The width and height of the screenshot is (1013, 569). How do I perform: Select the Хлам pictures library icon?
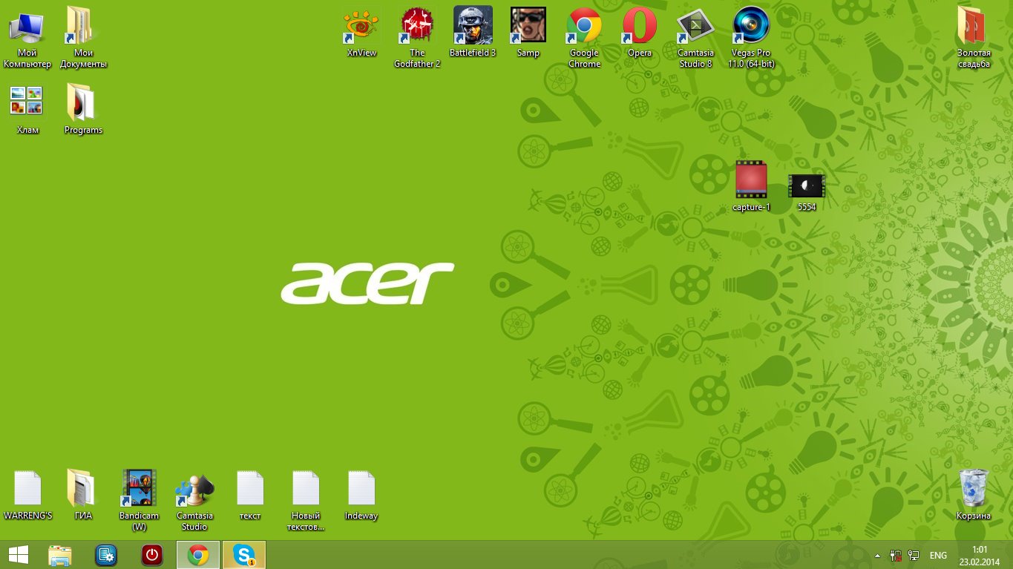pyautogui.click(x=27, y=109)
